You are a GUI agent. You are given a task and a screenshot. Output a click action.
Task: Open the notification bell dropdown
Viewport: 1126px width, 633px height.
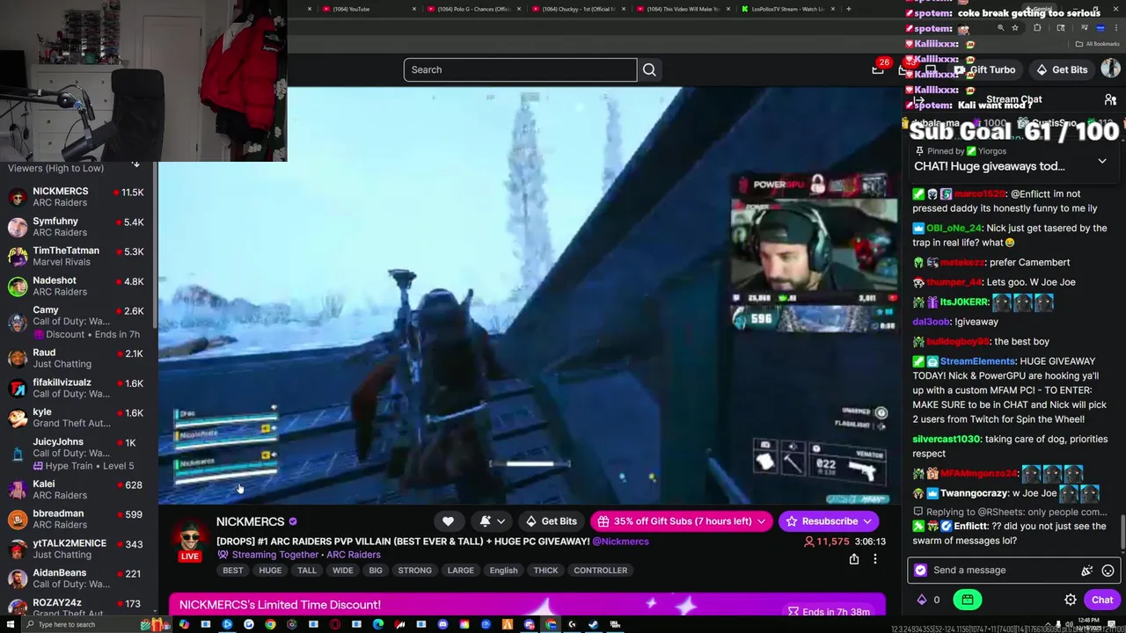492,521
